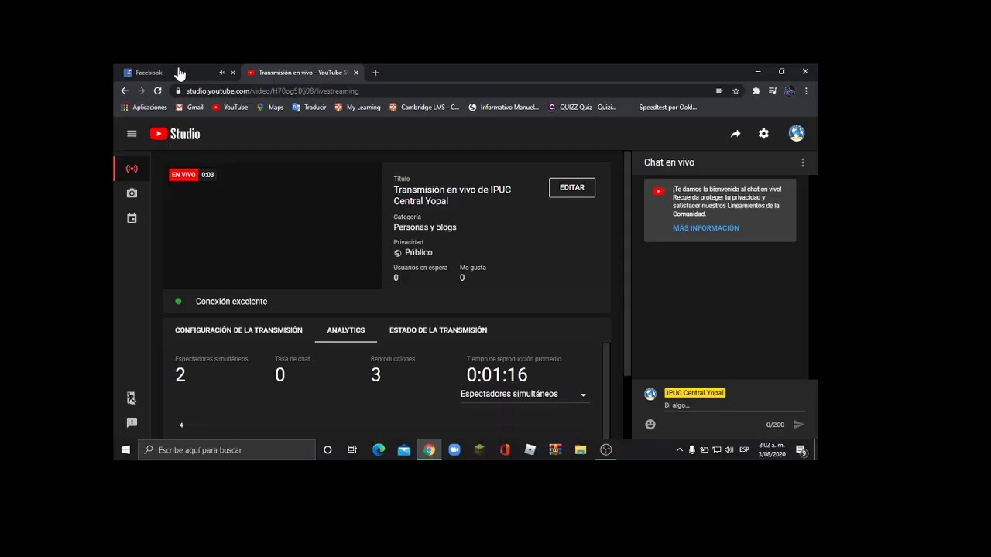Image resolution: width=991 pixels, height=557 pixels.
Task: Click the Windows taskbar search box
Action: pyautogui.click(x=227, y=449)
